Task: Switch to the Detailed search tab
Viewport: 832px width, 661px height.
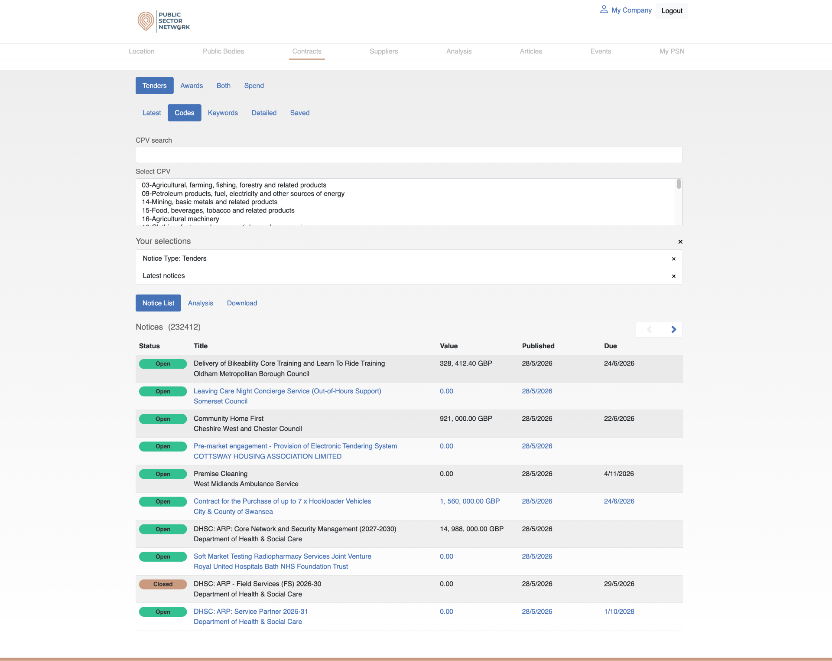Action: click(264, 113)
